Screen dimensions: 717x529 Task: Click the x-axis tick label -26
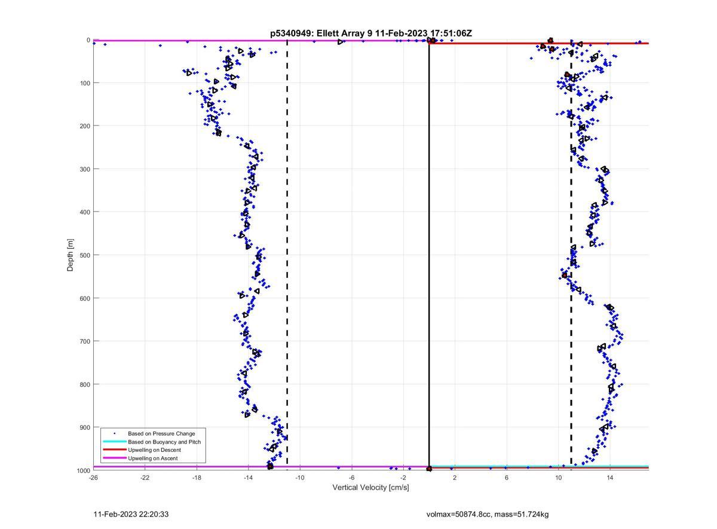tap(93, 478)
